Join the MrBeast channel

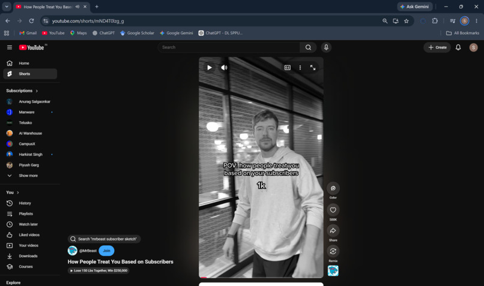[106, 251]
